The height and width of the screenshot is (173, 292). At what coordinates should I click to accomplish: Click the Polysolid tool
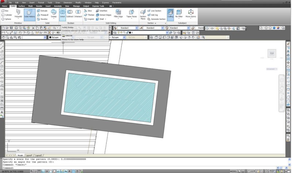pyautogui.click(x=18, y=14)
